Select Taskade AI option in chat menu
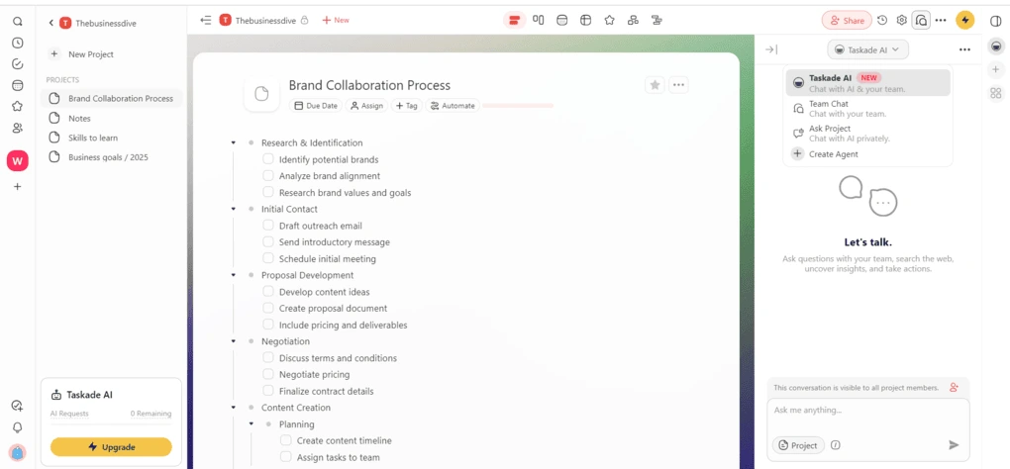Screen dimensions: 1010x469 pos(867,82)
